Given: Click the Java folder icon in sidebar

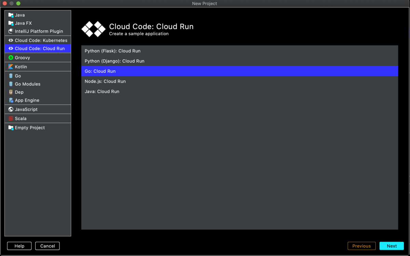Looking at the screenshot, I should pyautogui.click(x=11, y=15).
